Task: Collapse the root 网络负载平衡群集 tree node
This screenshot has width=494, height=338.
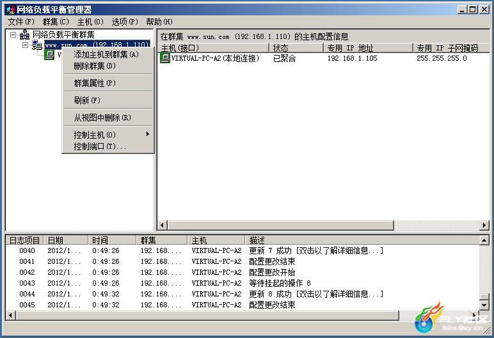Action: pyautogui.click(x=13, y=35)
